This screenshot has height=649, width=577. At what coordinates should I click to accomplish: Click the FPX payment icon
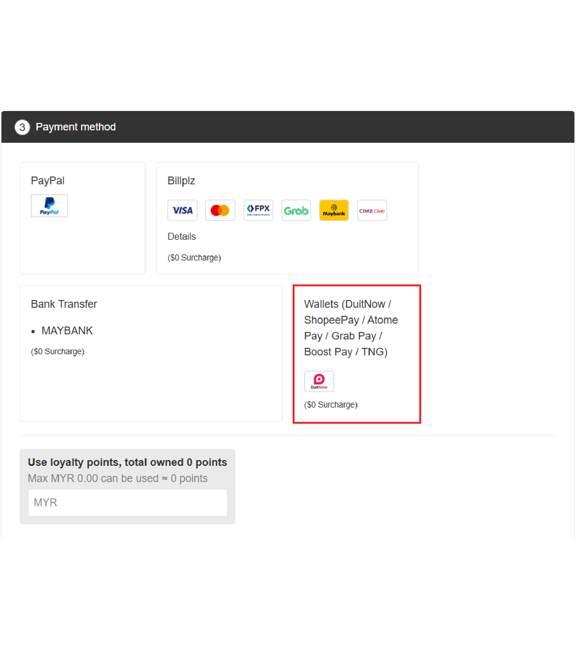[258, 211]
